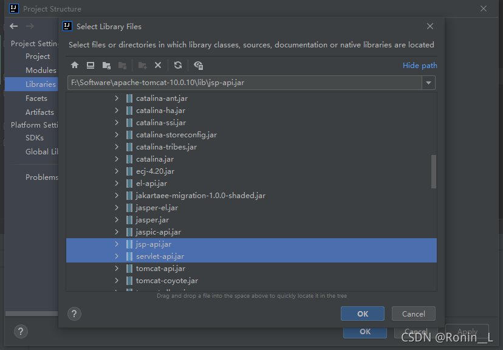Expand jakartaee-migration-1.0.0-shaded.jar node
The width and height of the screenshot is (503, 350).
tap(117, 196)
